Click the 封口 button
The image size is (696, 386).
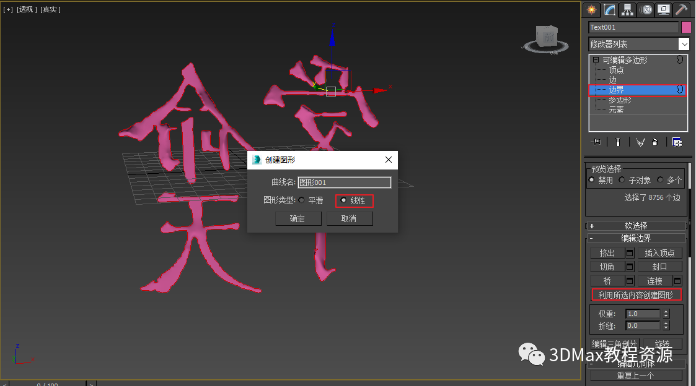click(659, 267)
